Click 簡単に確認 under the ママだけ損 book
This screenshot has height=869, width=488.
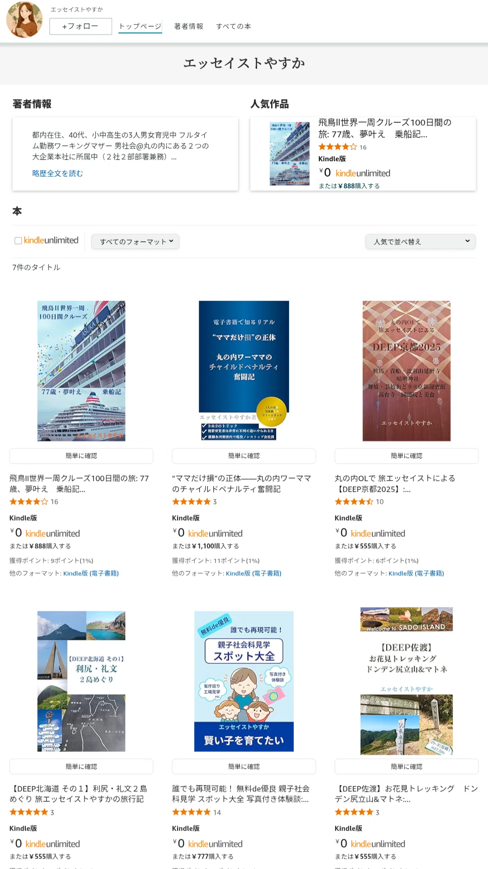[x=244, y=456]
